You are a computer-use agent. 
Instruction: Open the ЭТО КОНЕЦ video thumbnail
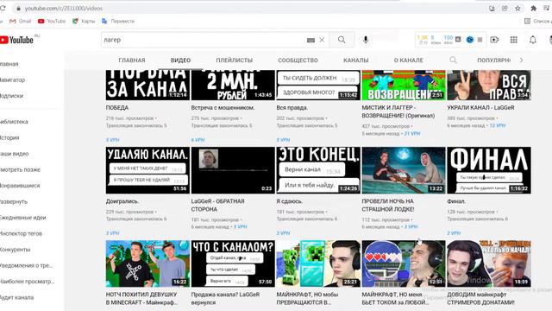point(318,170)
